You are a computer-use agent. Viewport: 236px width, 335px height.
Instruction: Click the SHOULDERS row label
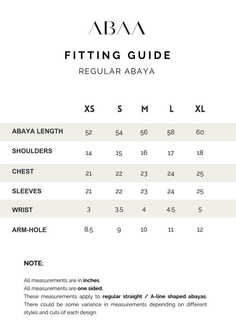[32, 151]
